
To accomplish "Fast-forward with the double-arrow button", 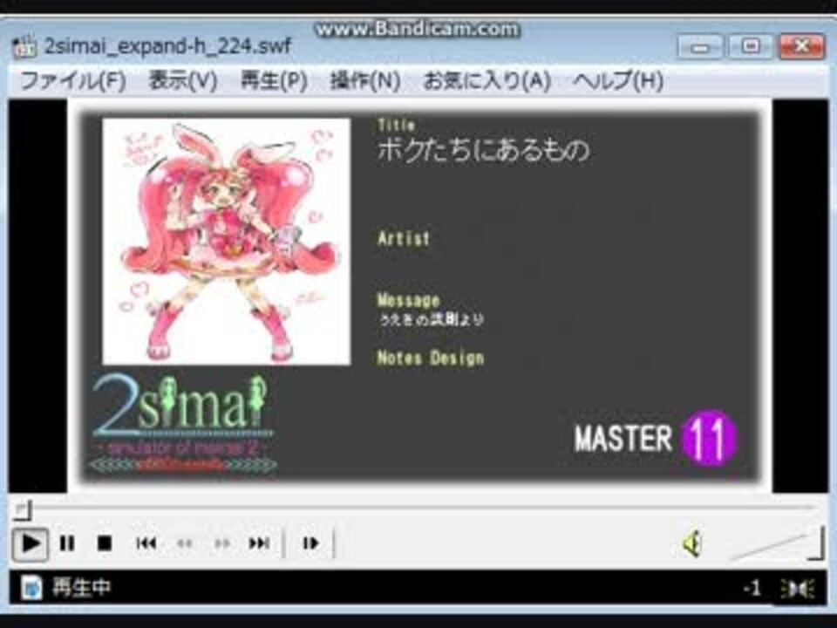I will pyautogui.click(x=222, y=543).
